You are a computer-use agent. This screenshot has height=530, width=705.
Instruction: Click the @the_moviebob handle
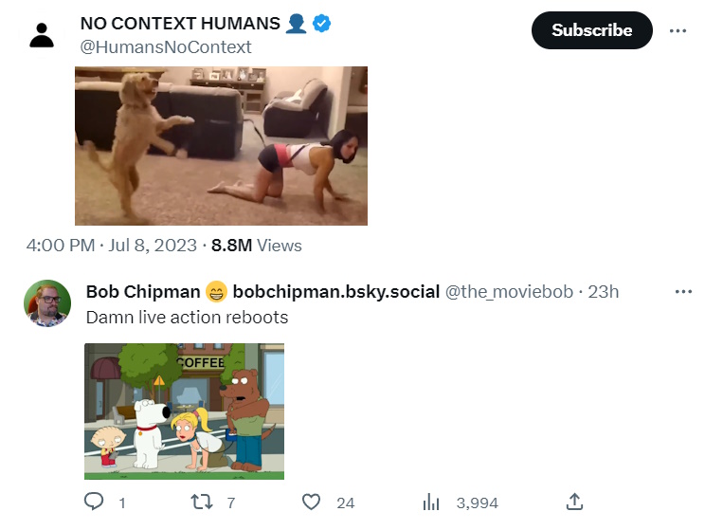[510, 291]
